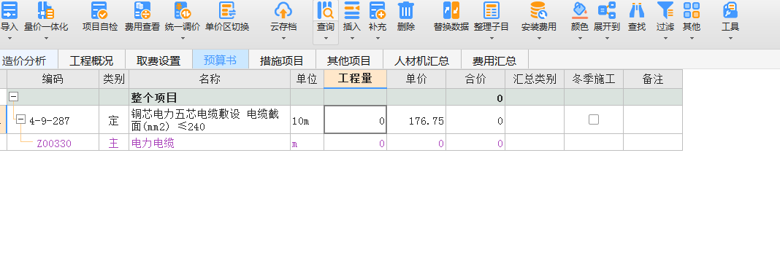Click the 删除 trash icon
Screen dimensions: 780x279
(x=406, y=10)
